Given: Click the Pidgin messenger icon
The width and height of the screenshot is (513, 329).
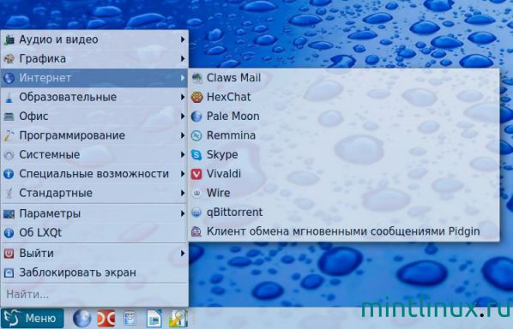Looking at the screenshot, I should (196, 231).
